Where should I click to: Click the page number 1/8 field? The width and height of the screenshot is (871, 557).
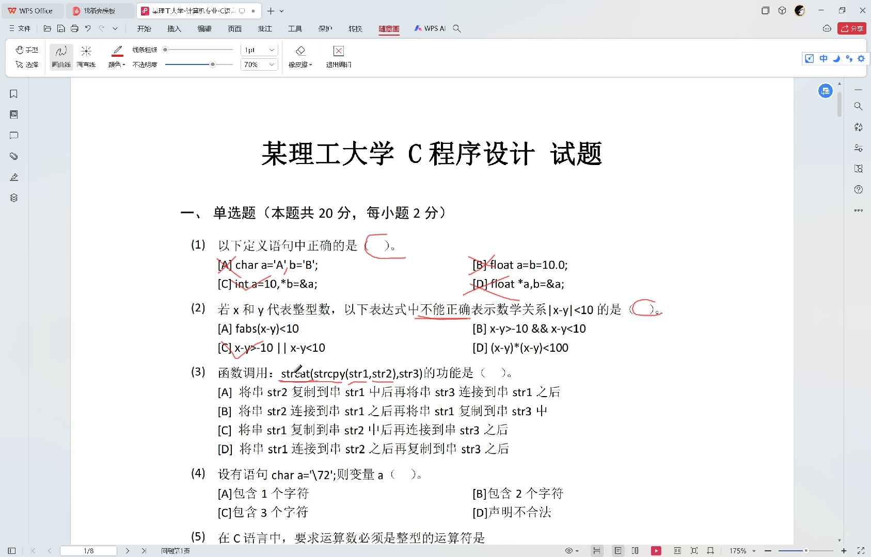[x=88, y=551]
